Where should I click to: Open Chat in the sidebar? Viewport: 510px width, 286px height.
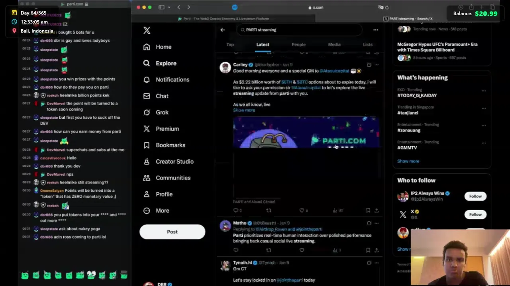156,96
